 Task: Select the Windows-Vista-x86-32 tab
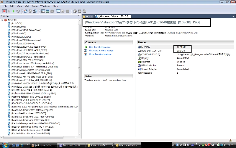pos(113,16)
